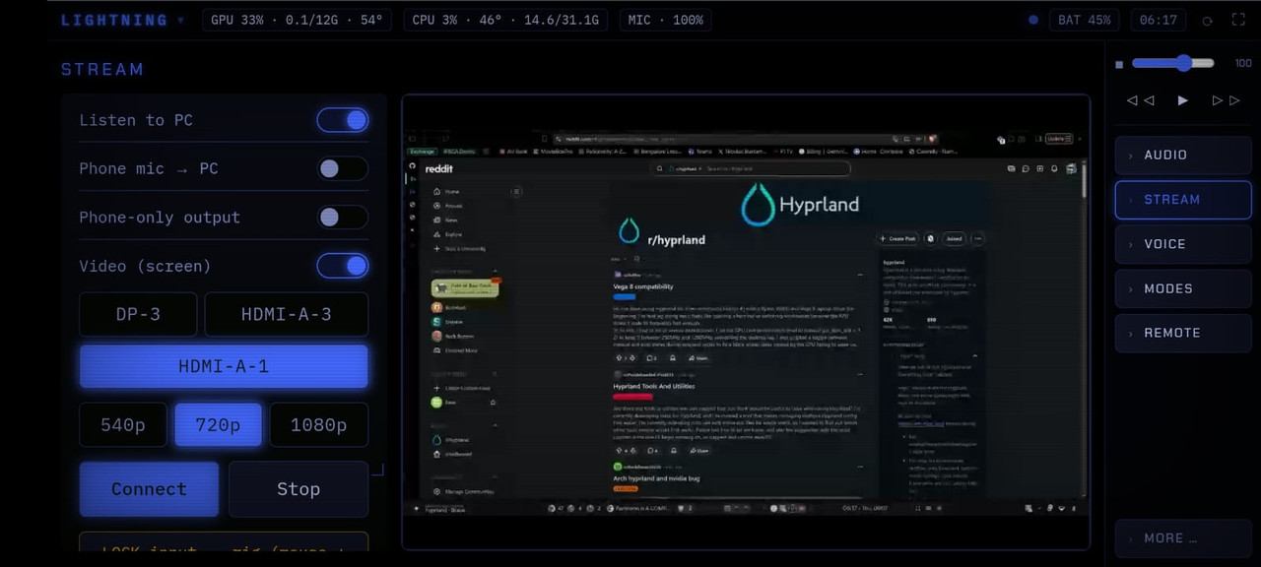Choose 540p stream resolution

point(123,424)
